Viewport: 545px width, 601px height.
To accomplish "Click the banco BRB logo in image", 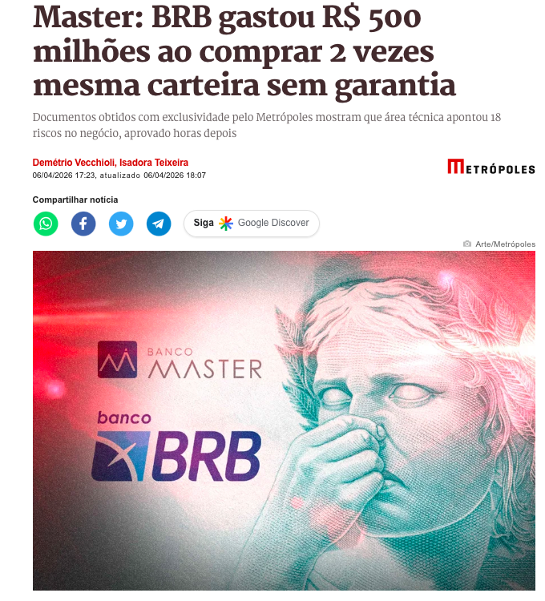I will point(176,446).
